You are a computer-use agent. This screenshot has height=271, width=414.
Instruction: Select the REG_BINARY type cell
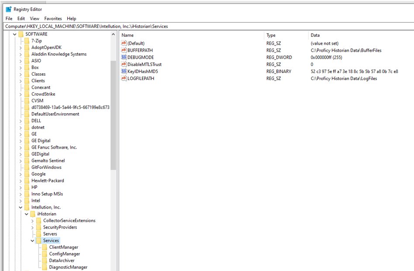(x=279, y=71)
